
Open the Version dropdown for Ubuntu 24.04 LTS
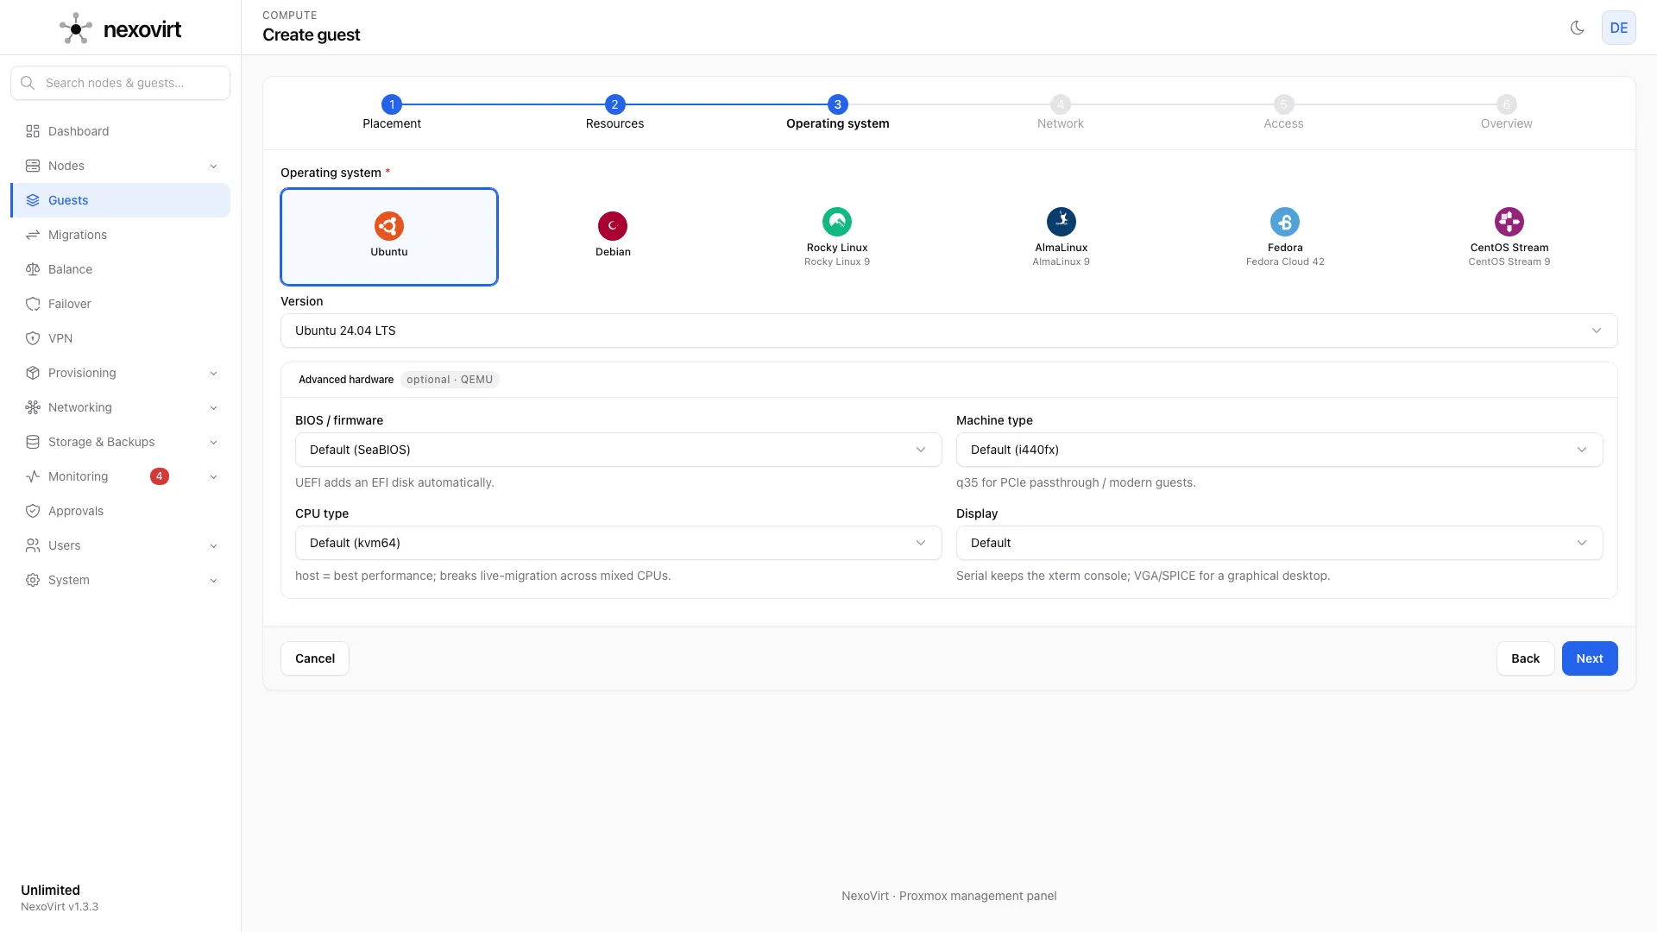[x=948, y=331]
